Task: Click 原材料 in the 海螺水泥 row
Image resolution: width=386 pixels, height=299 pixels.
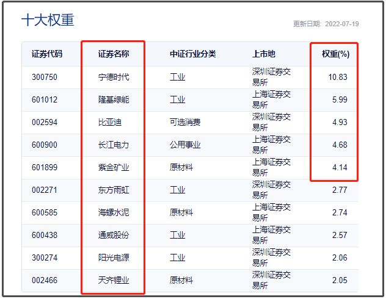Action: pyautogui.click(x=181, y=213)
